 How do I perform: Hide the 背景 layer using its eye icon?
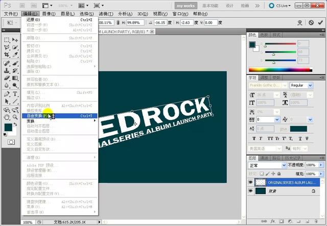(x=250, y=191)
